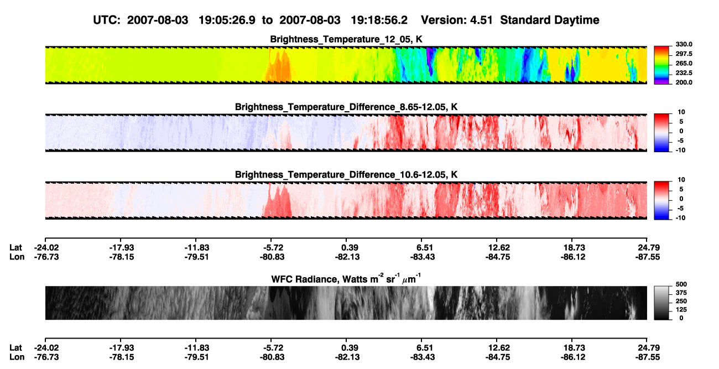Click the WFC Radiance grayscale bar
719x369 pixels.
[662, 303]
